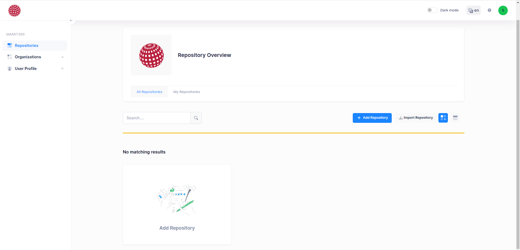Open the language selector showing en
Viewport: 520px width, 250px height.
pyautogui.click(x=474, y=10)
